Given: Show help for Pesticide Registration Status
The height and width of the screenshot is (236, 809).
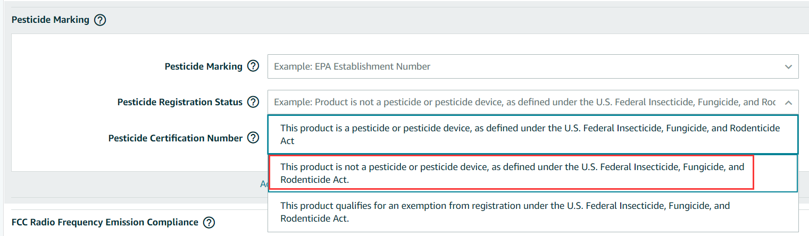Looking at the screenshot, I should click(254, 102).
